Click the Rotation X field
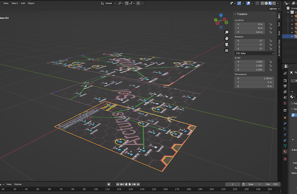This screenshot has height=194, width=297. [x=250, y=41]
